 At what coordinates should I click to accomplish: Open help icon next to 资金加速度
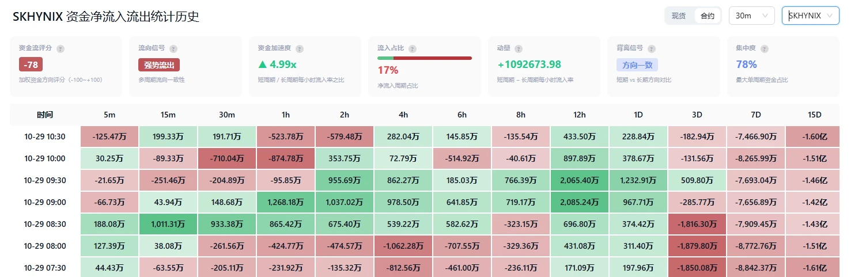pos(300,49)
